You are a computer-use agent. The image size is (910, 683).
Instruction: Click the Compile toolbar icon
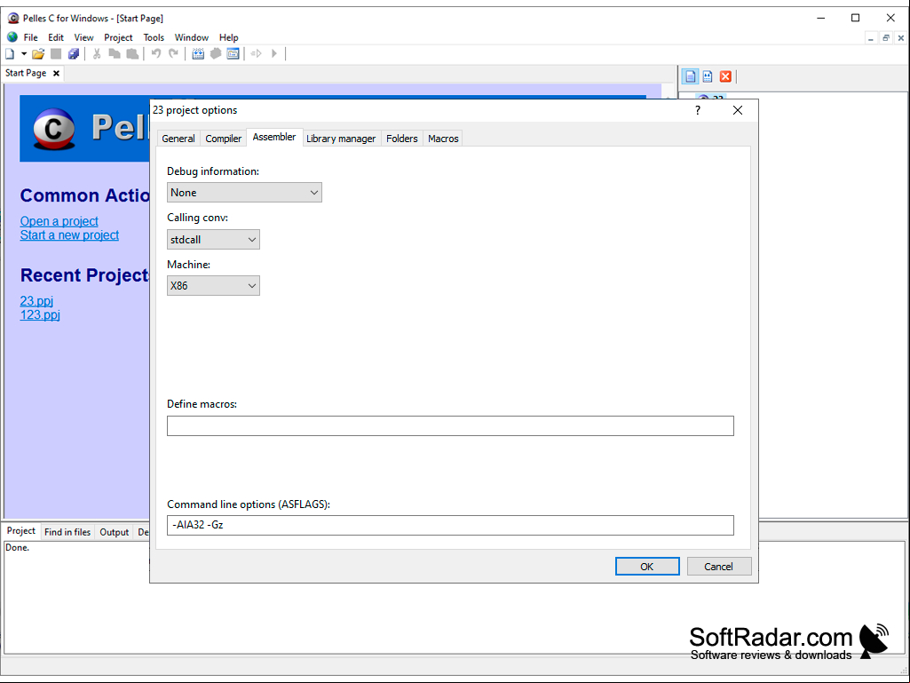198,54
